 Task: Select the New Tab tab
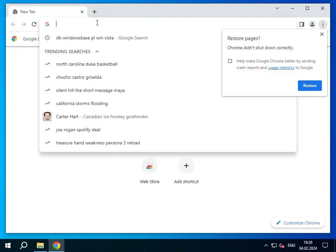[x=48, y=12]
